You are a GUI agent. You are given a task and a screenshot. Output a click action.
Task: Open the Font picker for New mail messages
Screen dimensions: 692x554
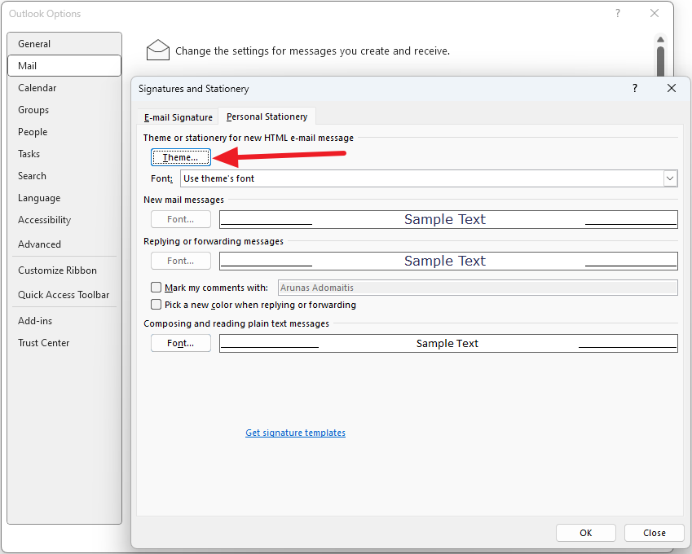point(180,218)
